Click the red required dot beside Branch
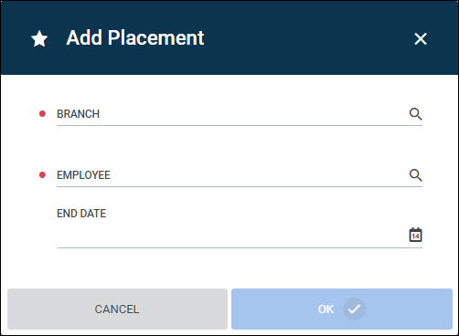The width and height of the screenshot is (459, 336). pyautogui.click(x=42, y=114)
